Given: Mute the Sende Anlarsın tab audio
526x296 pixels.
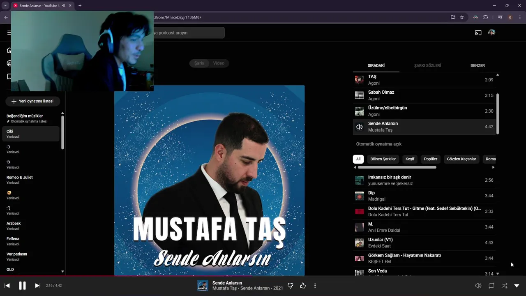Looking at the screenshot, I should click(x=63, y=5).
